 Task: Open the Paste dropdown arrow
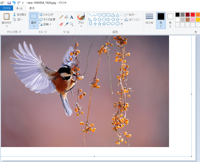click(7, 26)
